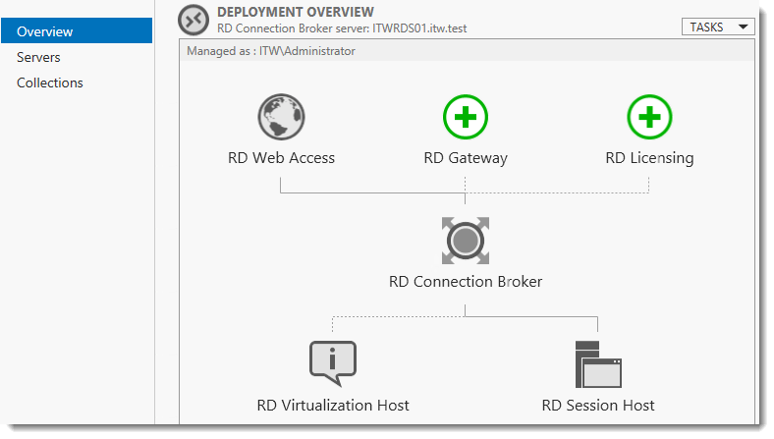Click the RD Virtualization Host info icon
Image resolution: width=774 pixels, height=439 pixels.
(x=333, y=363)
